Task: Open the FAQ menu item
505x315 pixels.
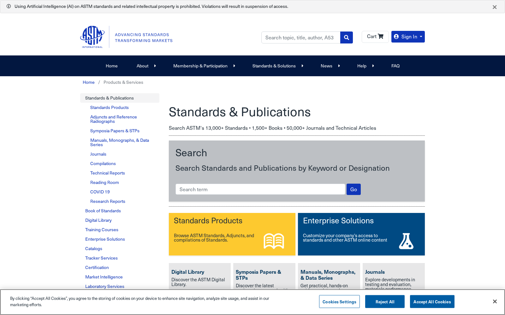Action: [395, 66]
